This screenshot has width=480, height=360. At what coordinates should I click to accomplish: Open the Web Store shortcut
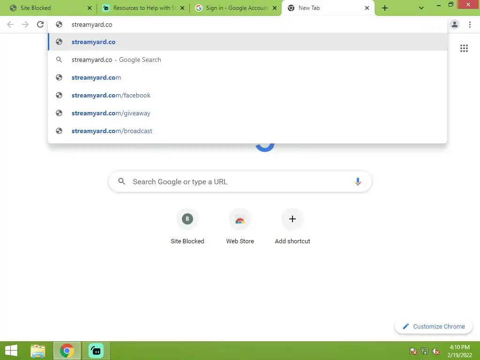(x=240, y=227)
